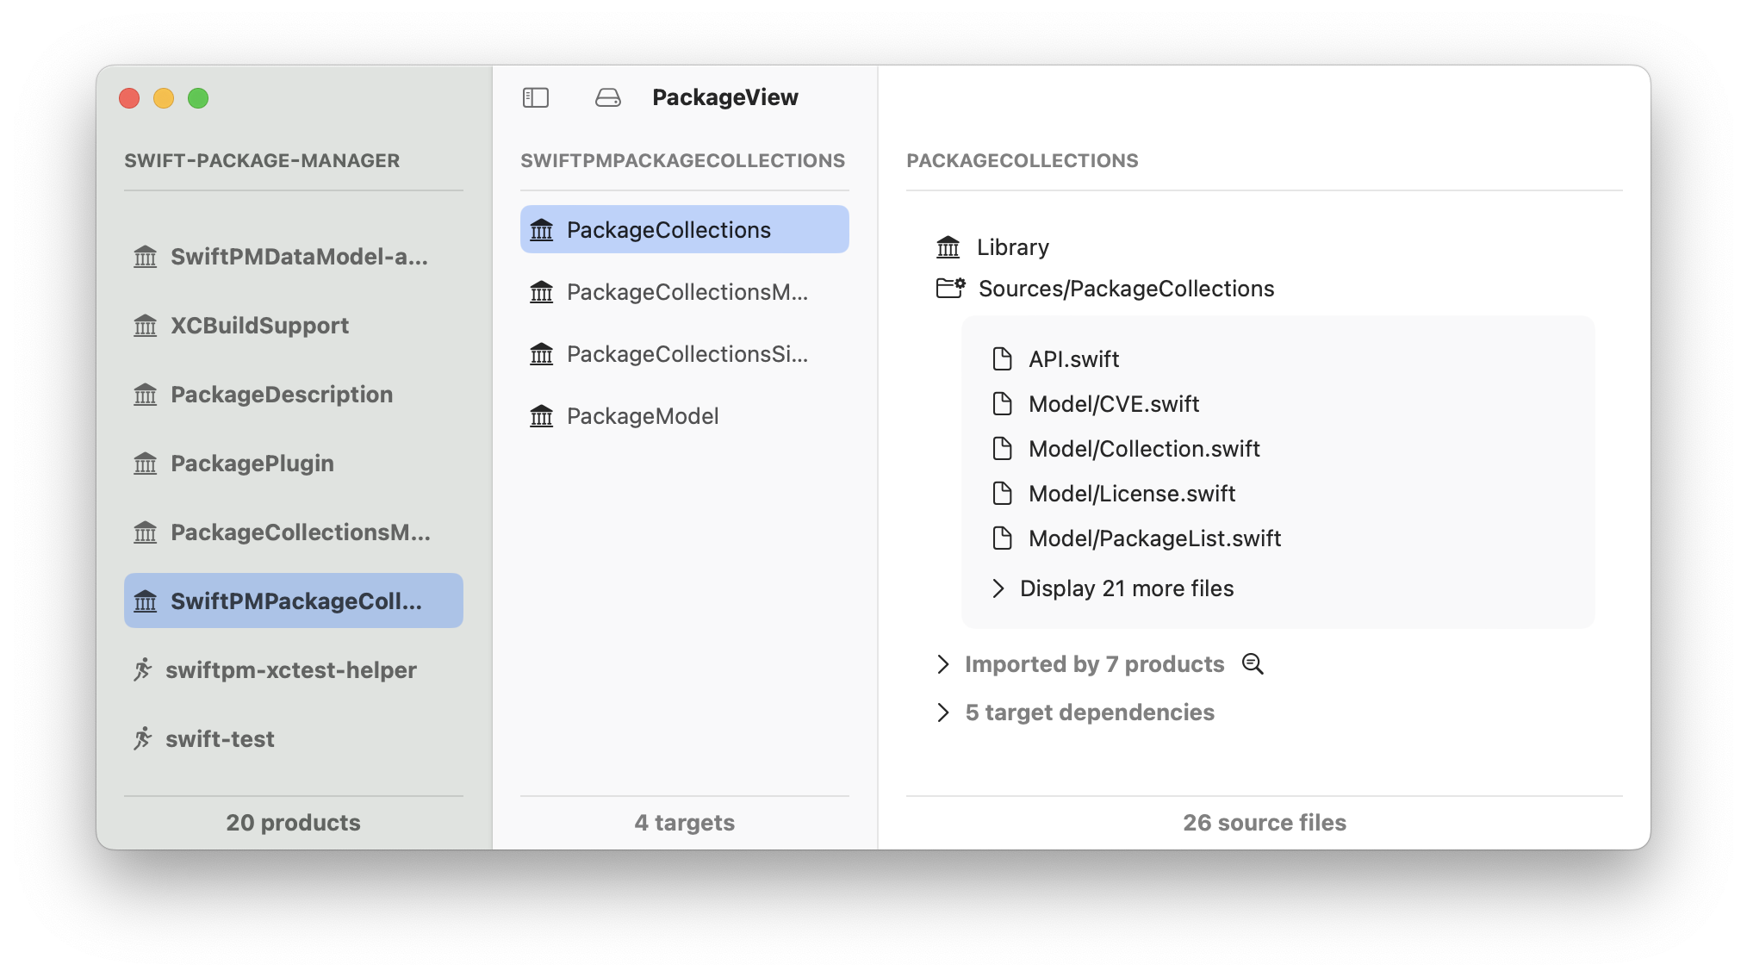Screen dimensions: 1747x977
Task: Toggle the sidebar visibility icon
Action: pos(535,97)
